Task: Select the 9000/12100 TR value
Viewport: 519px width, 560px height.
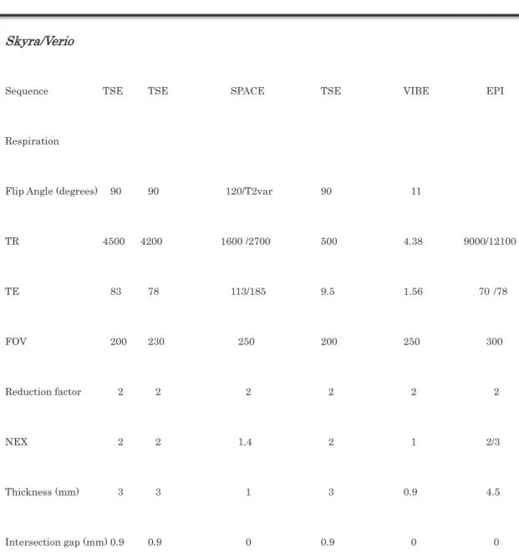Action: pos(490,242)
